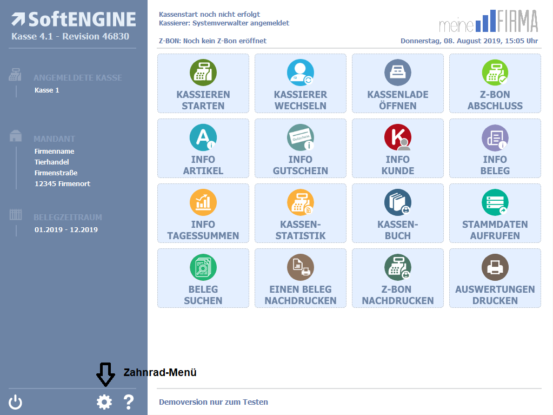Open the Kassenbuch cash book
Image resolution: width=553 pixels, height=415 pixels.
(x=398, y=213)
